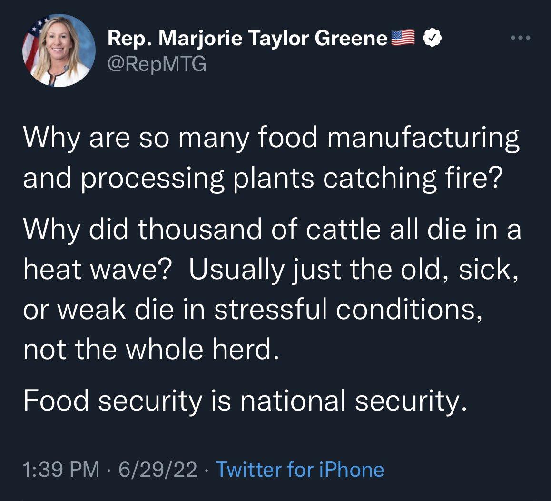The image size is (551, 501).
Task: Click the white checkmark inside the badge
Action: (x=432, y=37)
